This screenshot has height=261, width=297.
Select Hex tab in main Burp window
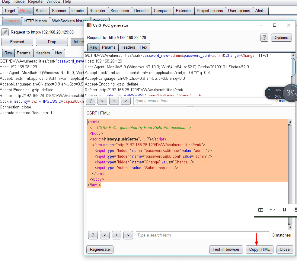click(x=59, y=53)
